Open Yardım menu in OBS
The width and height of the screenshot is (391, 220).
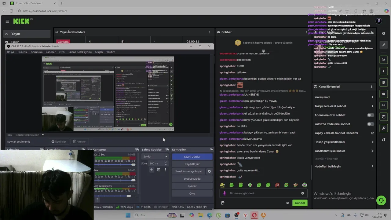pos(111,52)
